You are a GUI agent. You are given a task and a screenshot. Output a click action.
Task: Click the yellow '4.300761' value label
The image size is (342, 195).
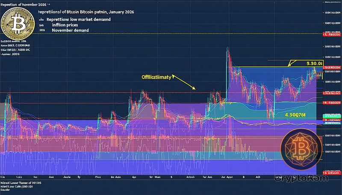coord(295,114)
